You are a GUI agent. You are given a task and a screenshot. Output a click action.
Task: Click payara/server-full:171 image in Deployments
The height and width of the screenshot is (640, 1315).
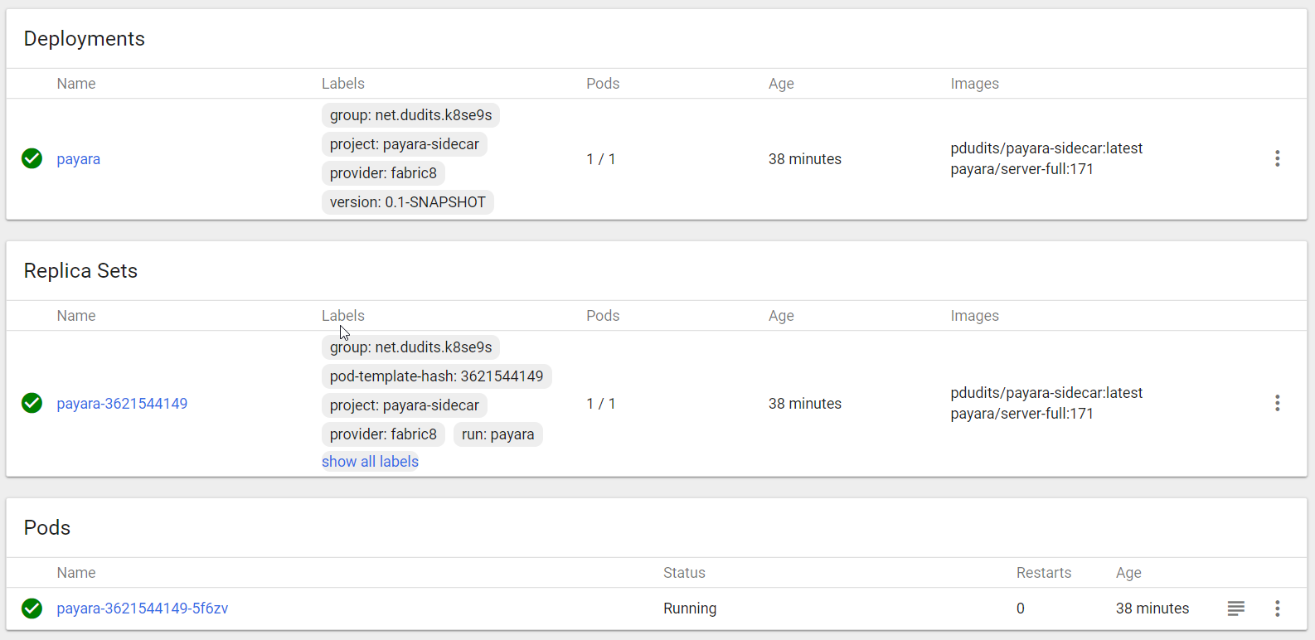pyautogui.click(x=1021, y=169)
